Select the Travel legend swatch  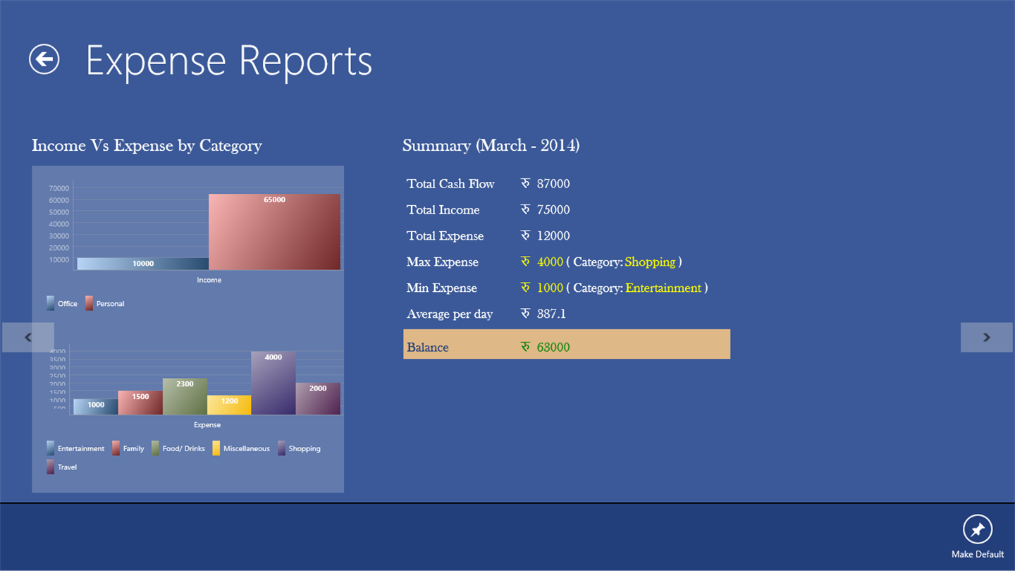pos(51,467)
